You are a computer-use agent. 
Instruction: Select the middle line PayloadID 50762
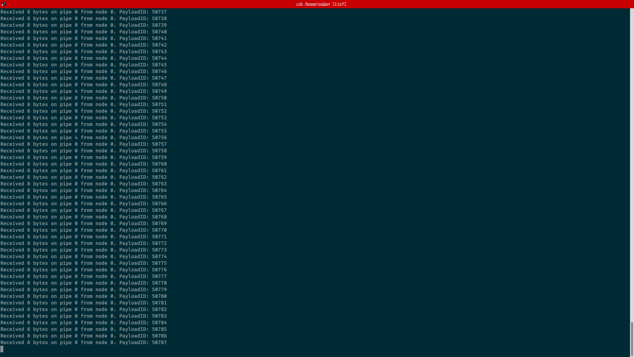point(83,177)
